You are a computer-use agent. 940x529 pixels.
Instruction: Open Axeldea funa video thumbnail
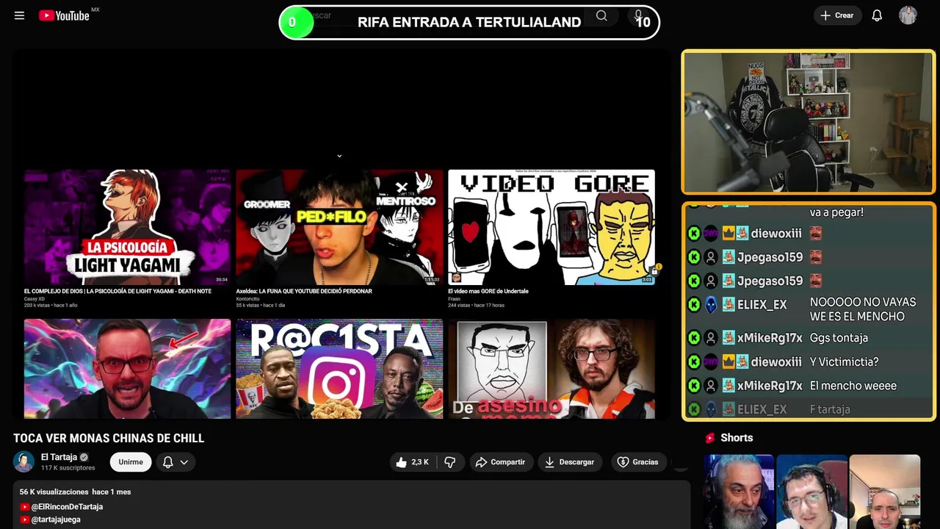pos(339,227)
